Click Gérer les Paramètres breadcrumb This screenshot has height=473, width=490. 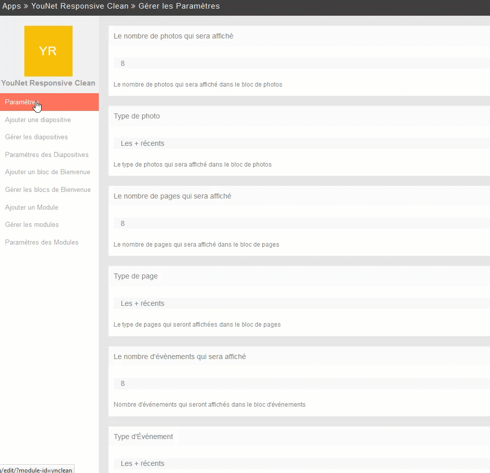click(179, 6)
